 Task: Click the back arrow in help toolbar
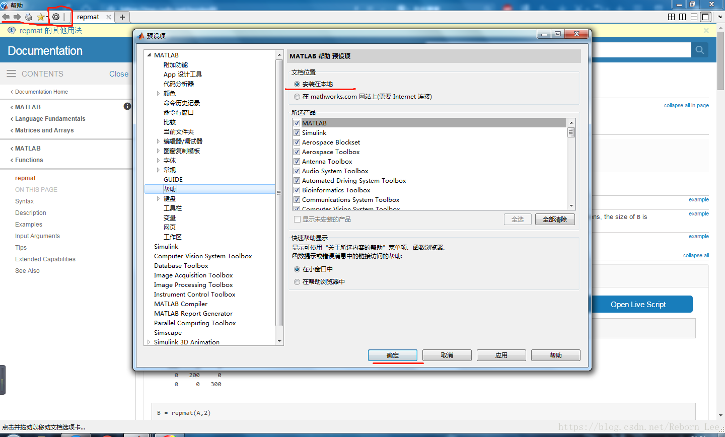click(x=6, y=17)
